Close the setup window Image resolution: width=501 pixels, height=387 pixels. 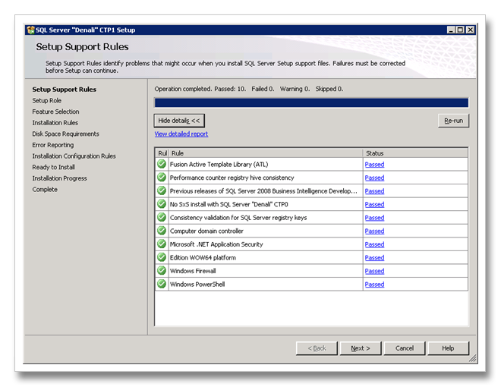(x=470, y=30)
